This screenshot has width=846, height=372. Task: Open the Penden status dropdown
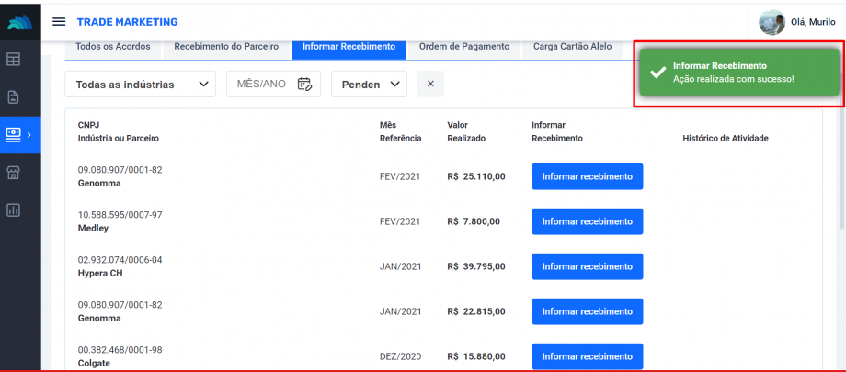coord(368,85)
